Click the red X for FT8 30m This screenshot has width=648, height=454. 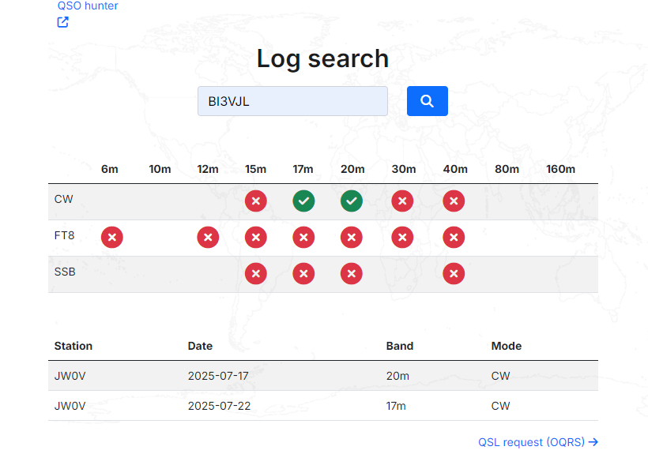click(x=402, y=237)
